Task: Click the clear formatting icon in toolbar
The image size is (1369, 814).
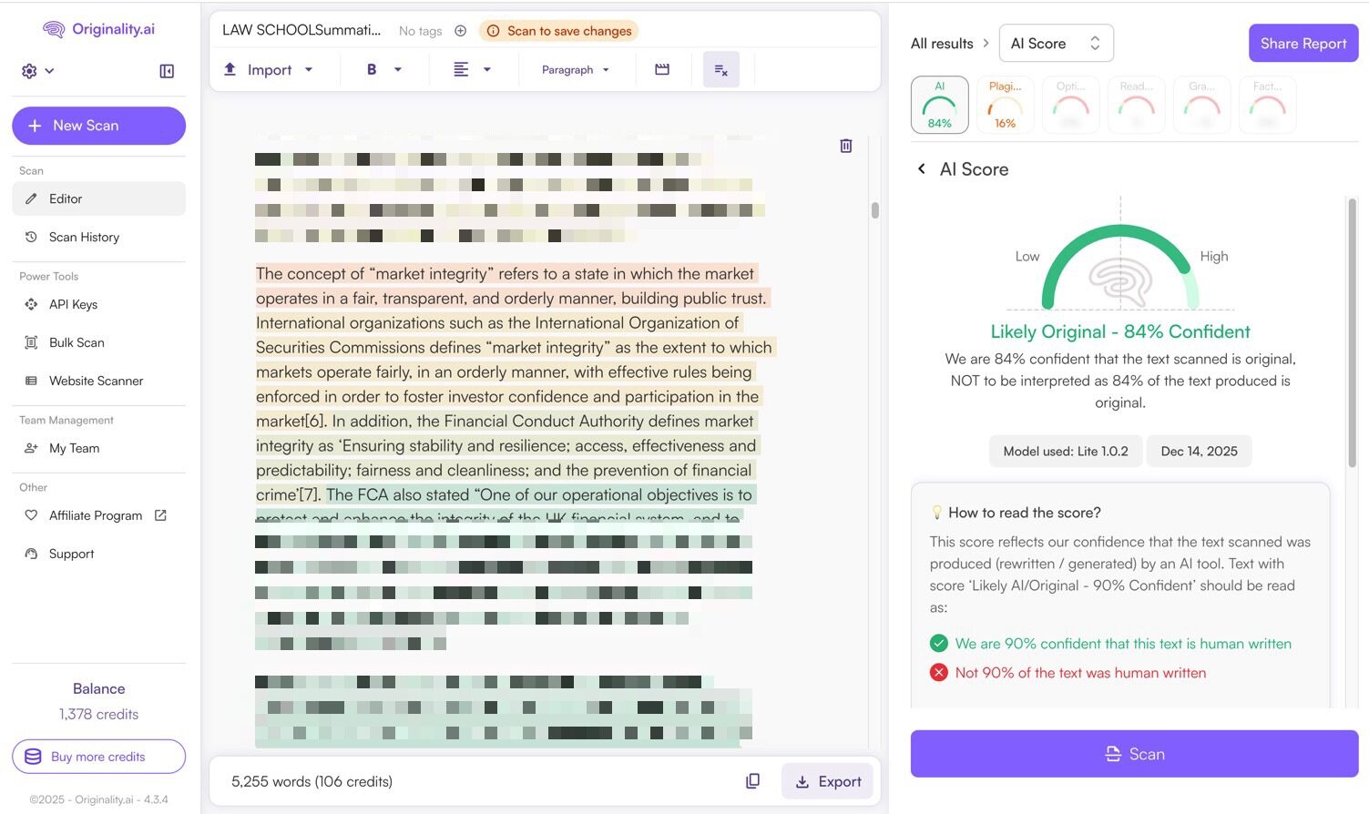Action: click(720, 70)
